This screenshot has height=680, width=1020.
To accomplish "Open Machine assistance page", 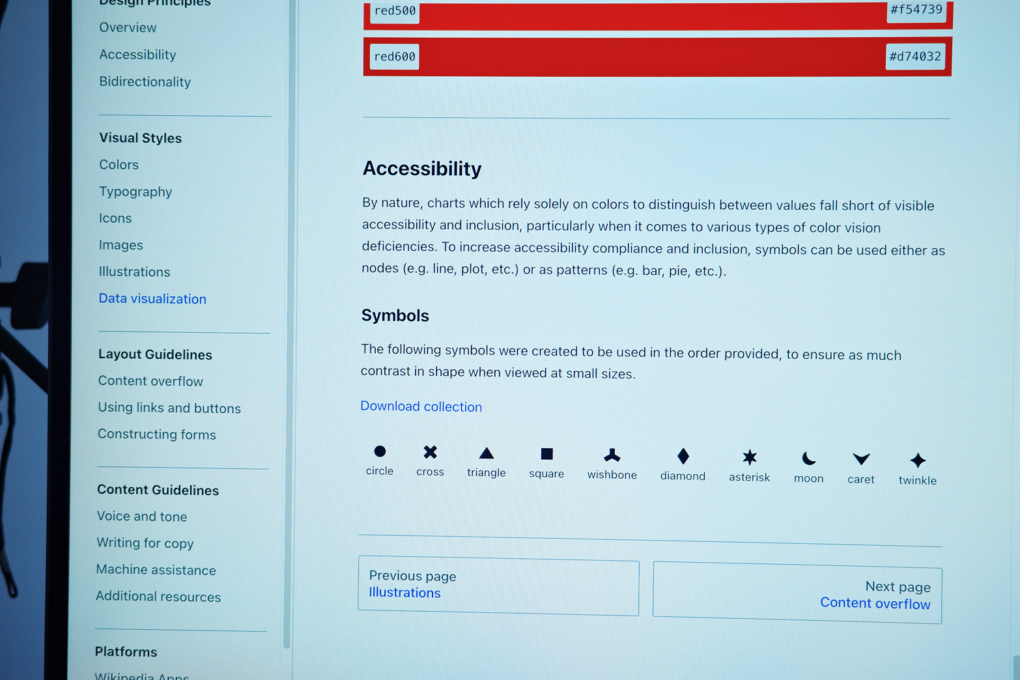I will 156,570.
